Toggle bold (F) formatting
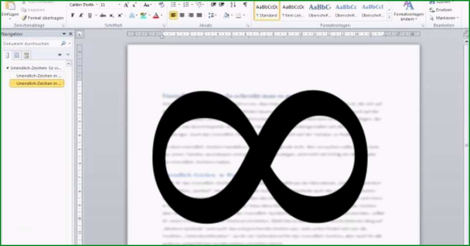This screenshot has height=246, width=470. (73, 15)
